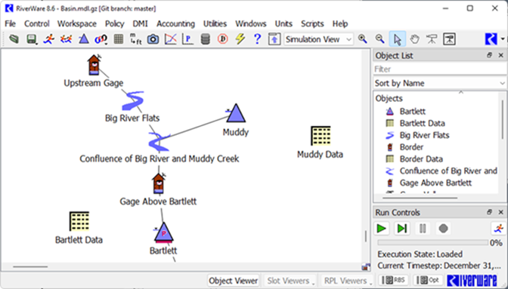Open the camera snapshot tool
The width and height of the screenshot is (508, 289).
[x=153, y=39]
